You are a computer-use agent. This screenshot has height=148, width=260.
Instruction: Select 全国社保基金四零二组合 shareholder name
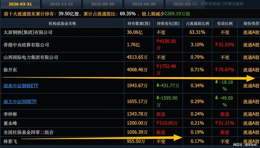point(28,132)
